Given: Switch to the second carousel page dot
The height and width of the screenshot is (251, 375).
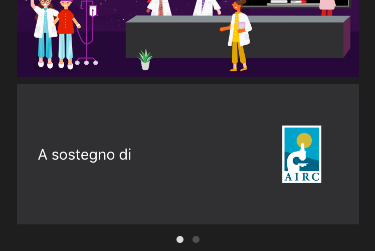Looking at the screenshot, I should [196, 239].
